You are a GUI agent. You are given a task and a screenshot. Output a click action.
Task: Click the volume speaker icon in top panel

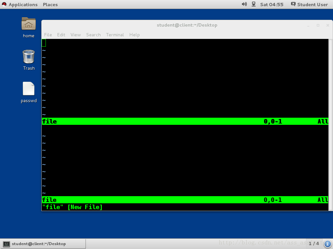coord(244,4)
